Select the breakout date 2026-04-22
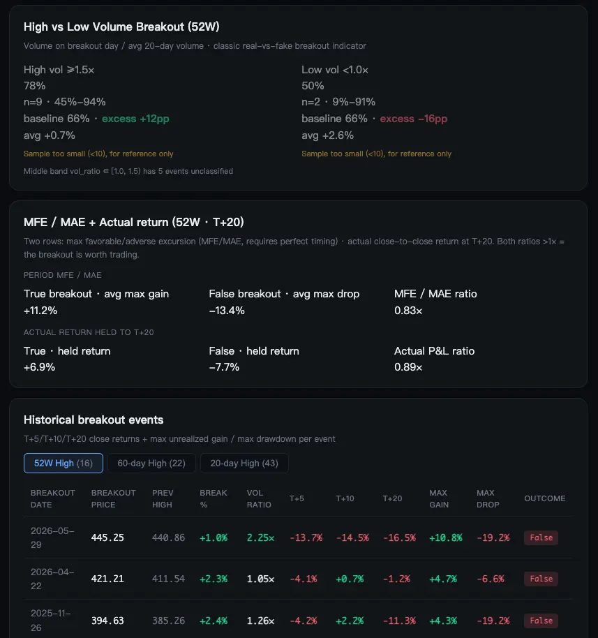 (52, 579)
